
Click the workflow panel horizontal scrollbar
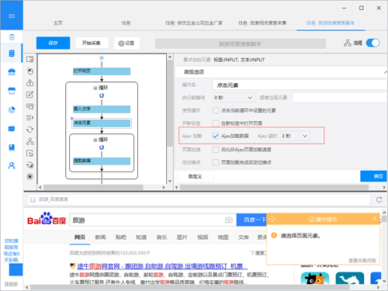[93, 187]
